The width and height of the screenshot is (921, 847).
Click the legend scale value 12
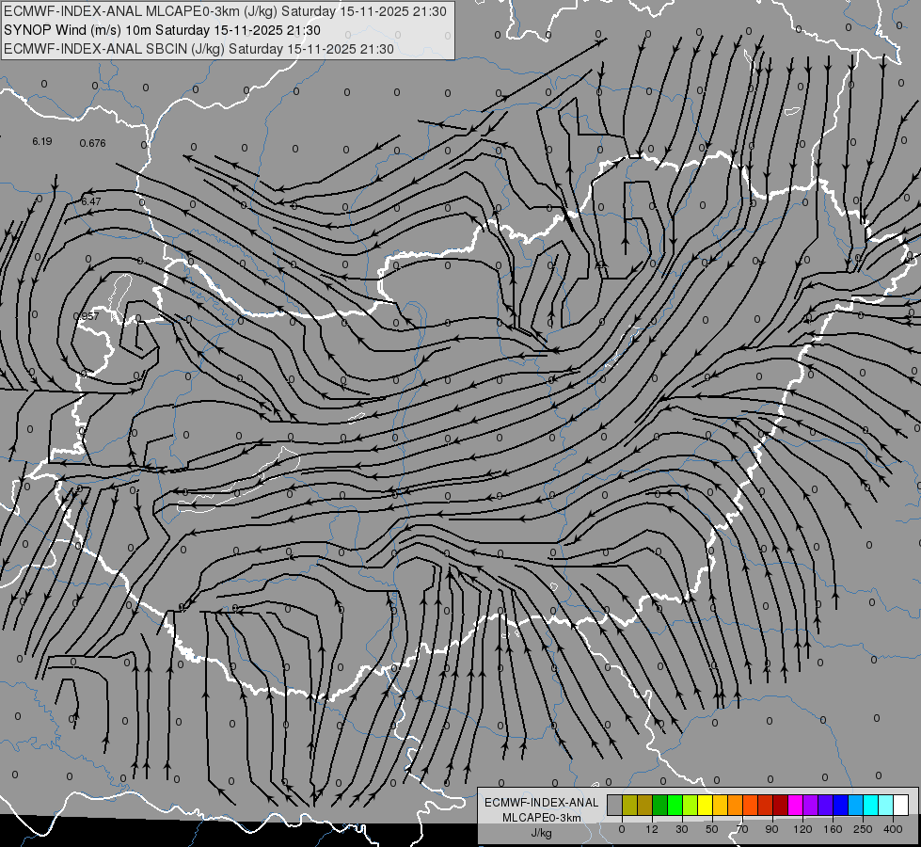651,829
